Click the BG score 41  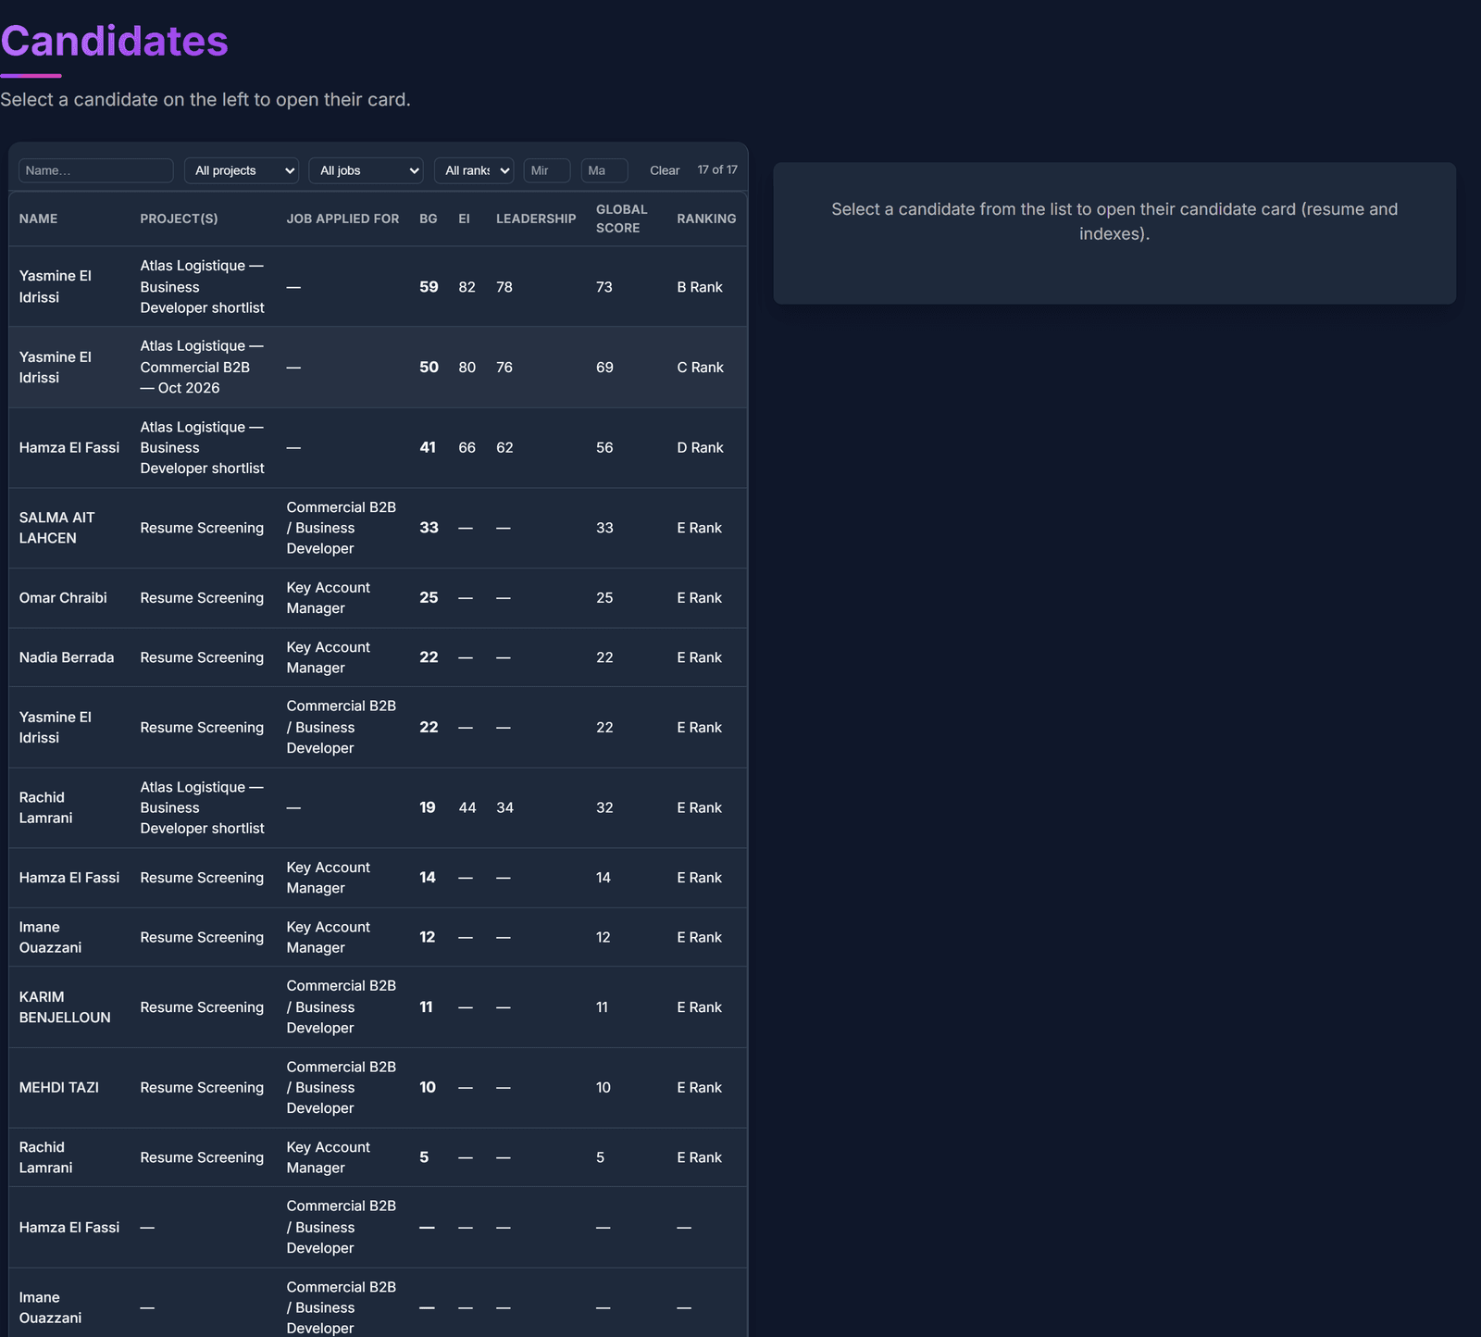(x=428, y=448)
